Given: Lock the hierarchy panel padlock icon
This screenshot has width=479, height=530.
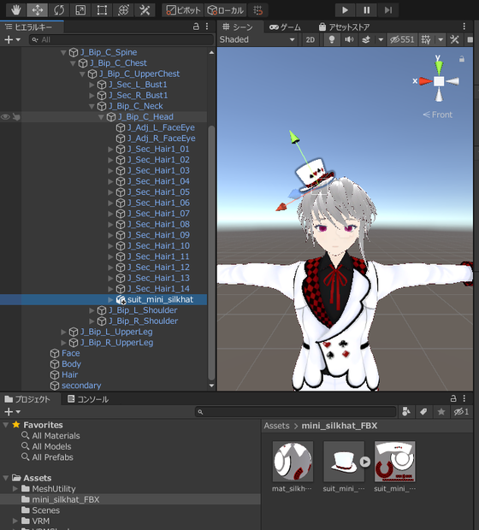Looking at the screenshot, I should tap(196, 26).
